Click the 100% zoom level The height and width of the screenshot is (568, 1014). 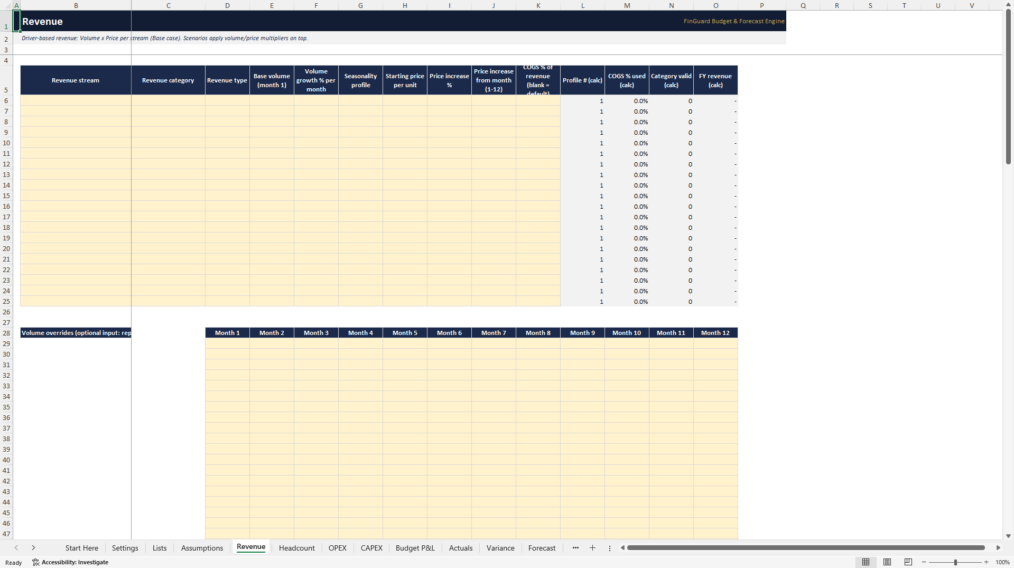pos(1002,562)
